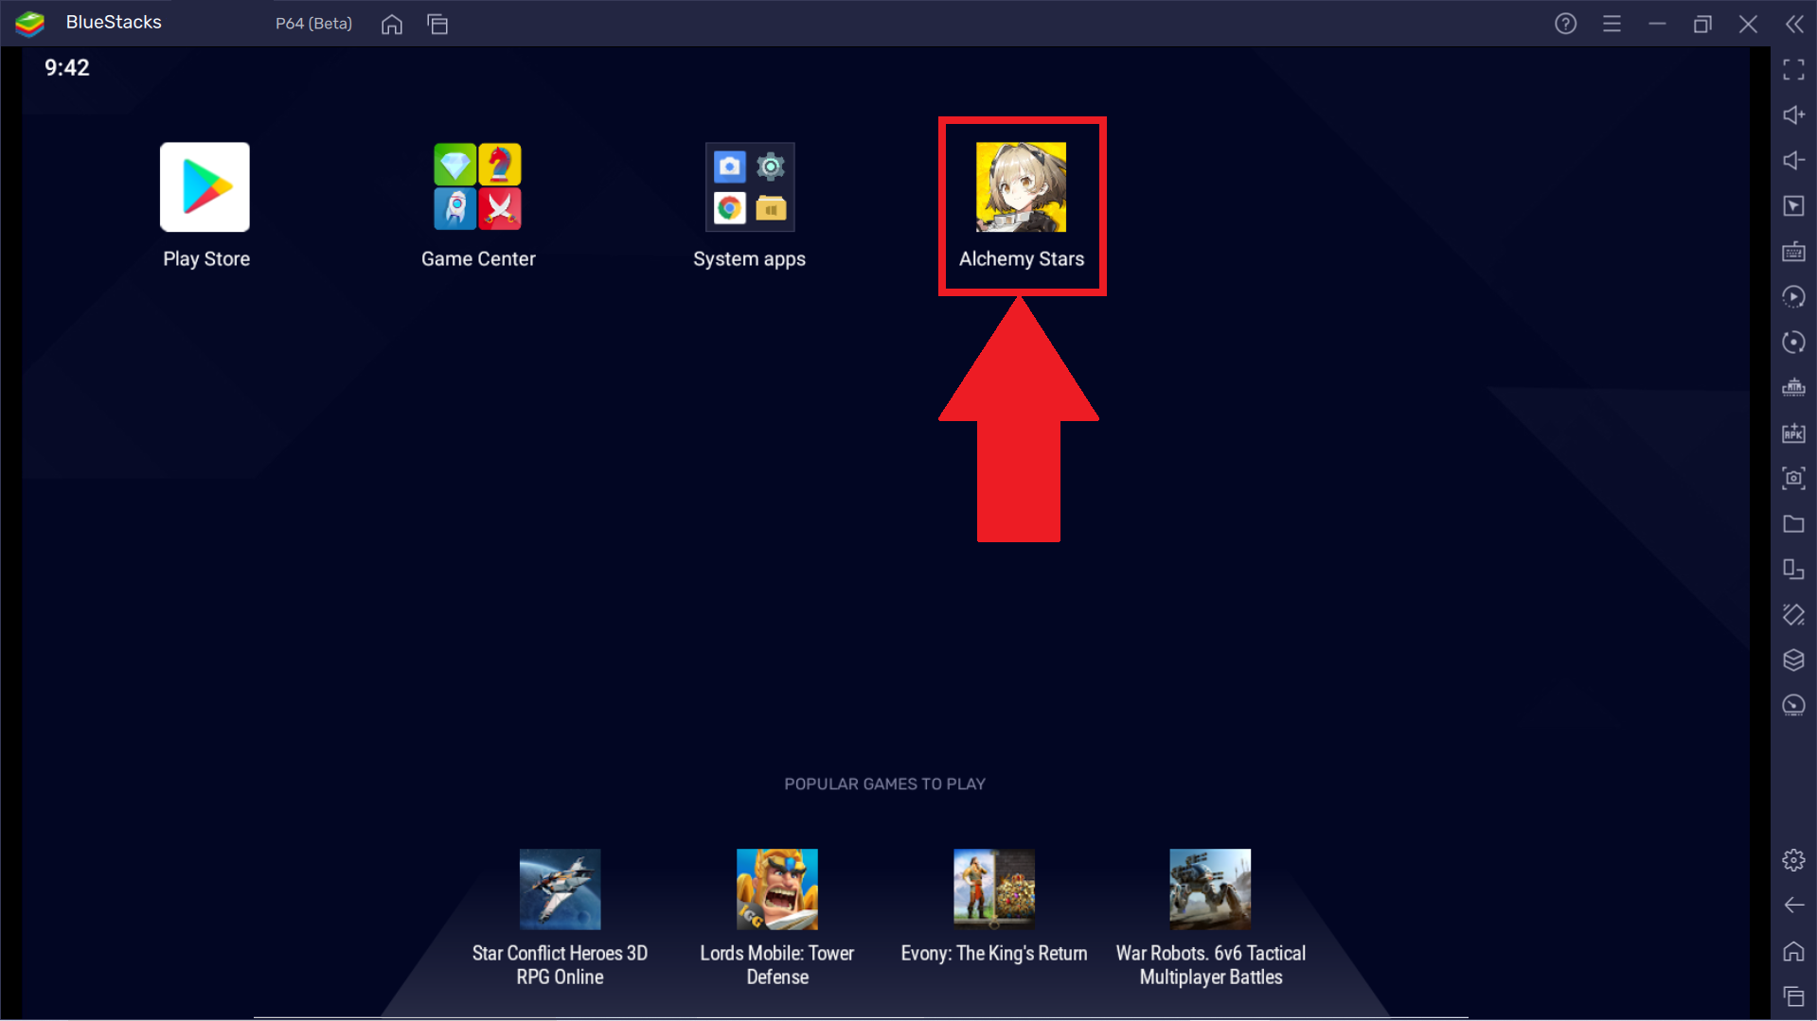Minimize the BlueStacks window
The height and width of the screenshot is (1021, 1817).
point(1657,24)
